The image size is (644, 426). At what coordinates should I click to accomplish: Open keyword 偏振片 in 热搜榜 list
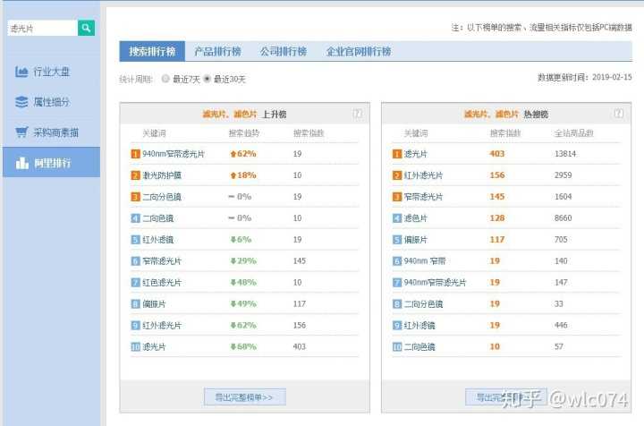pyautogui.click(x=416, y=240)
